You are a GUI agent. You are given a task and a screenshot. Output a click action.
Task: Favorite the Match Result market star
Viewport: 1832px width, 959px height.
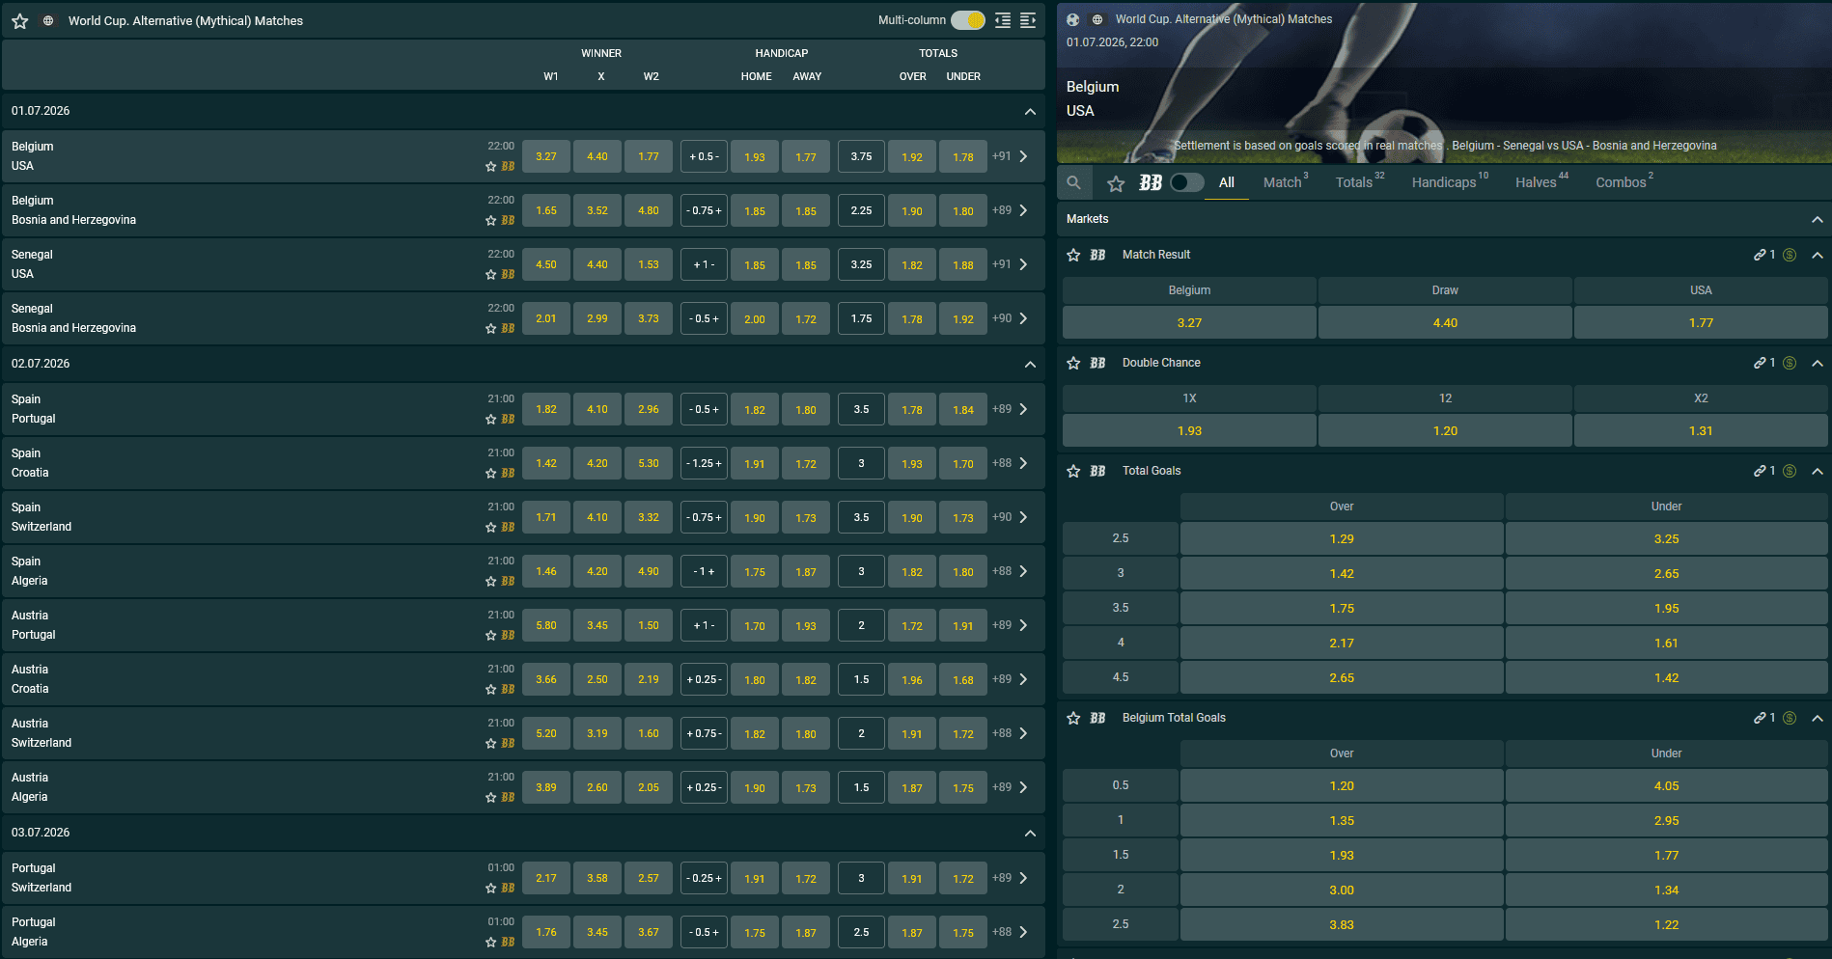pos(1073,255)
